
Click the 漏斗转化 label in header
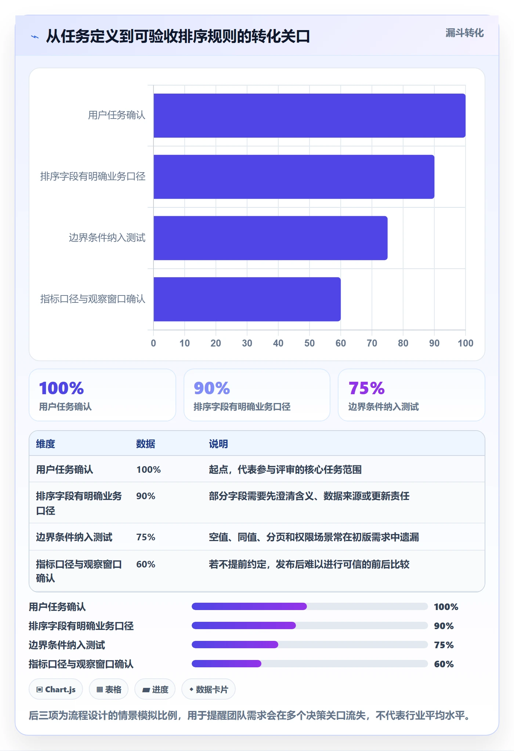[464, 33]
